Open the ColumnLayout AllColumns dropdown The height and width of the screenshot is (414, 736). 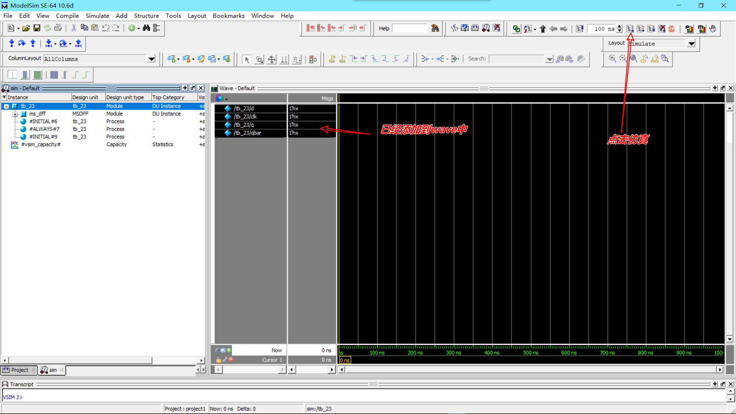(x=151, y=59)
